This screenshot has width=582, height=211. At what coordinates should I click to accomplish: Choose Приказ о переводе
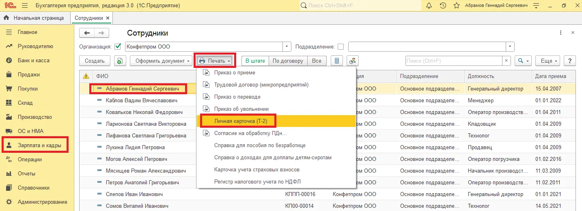coord(276,97)
